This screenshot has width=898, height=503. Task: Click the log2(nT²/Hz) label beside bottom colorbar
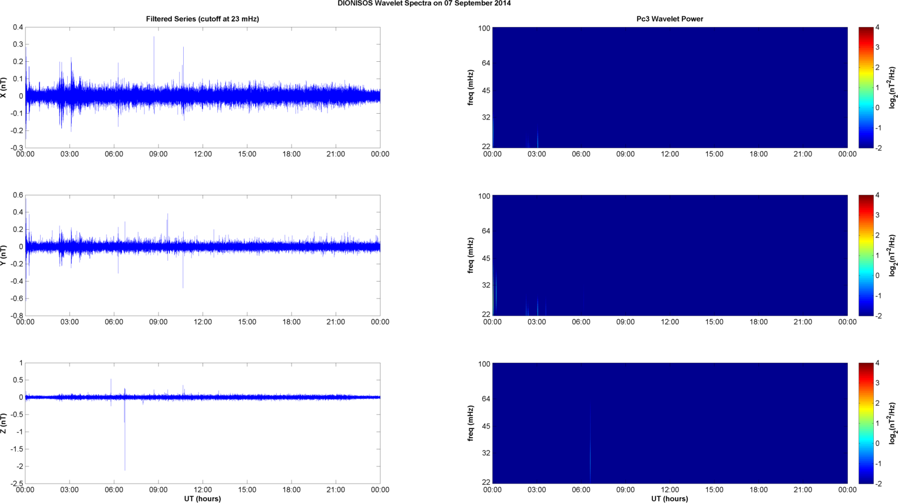(x=893, y=423)
